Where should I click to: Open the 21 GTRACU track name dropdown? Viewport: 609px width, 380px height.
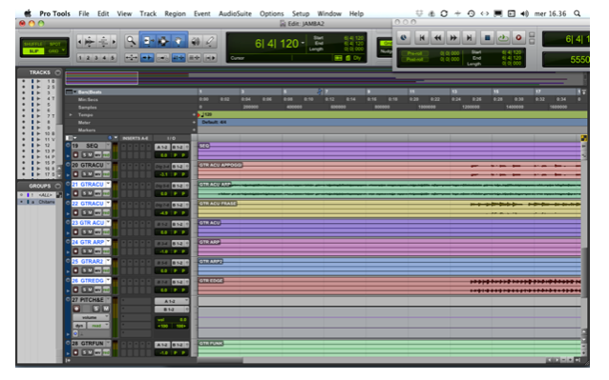tap(109, 184)
